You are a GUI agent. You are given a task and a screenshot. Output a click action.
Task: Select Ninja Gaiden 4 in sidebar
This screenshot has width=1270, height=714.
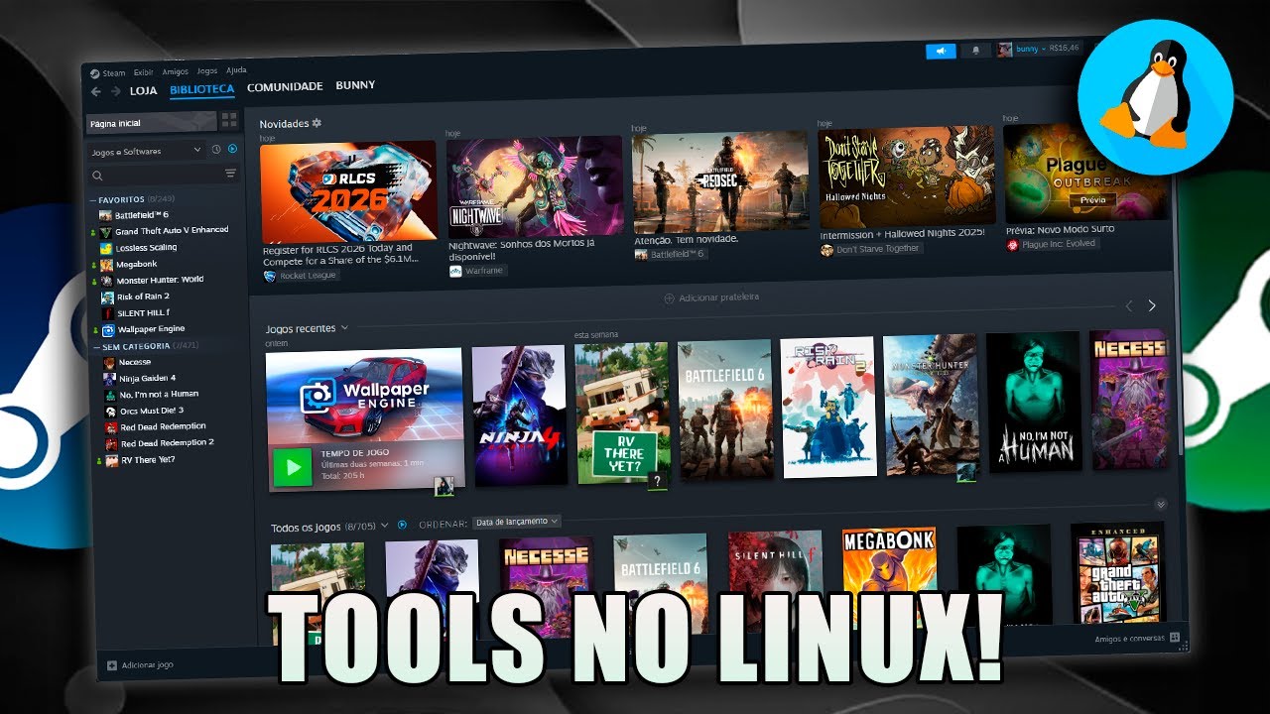140,378
